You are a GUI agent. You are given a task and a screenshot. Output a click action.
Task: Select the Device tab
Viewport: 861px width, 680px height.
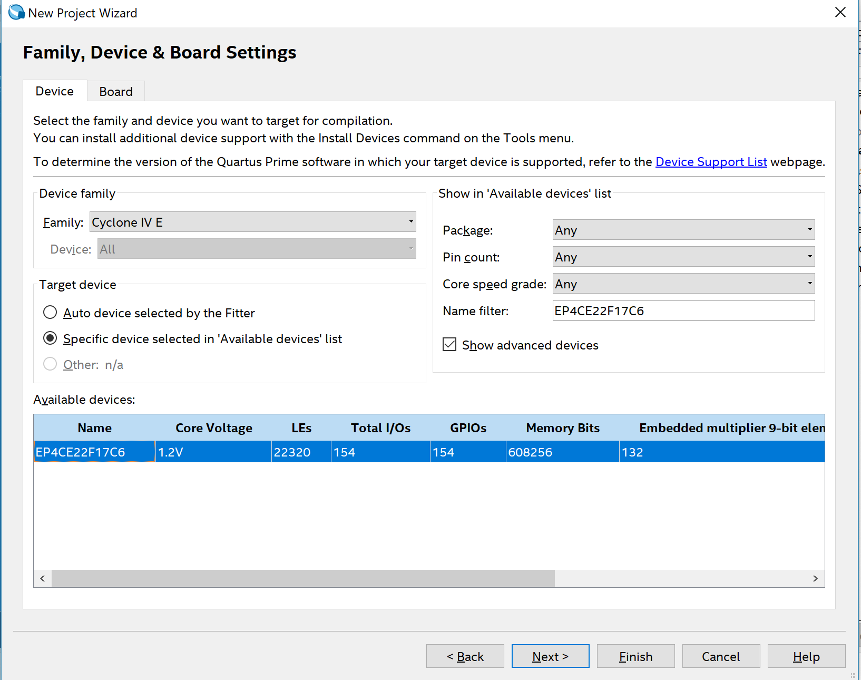tap(55, 91)
